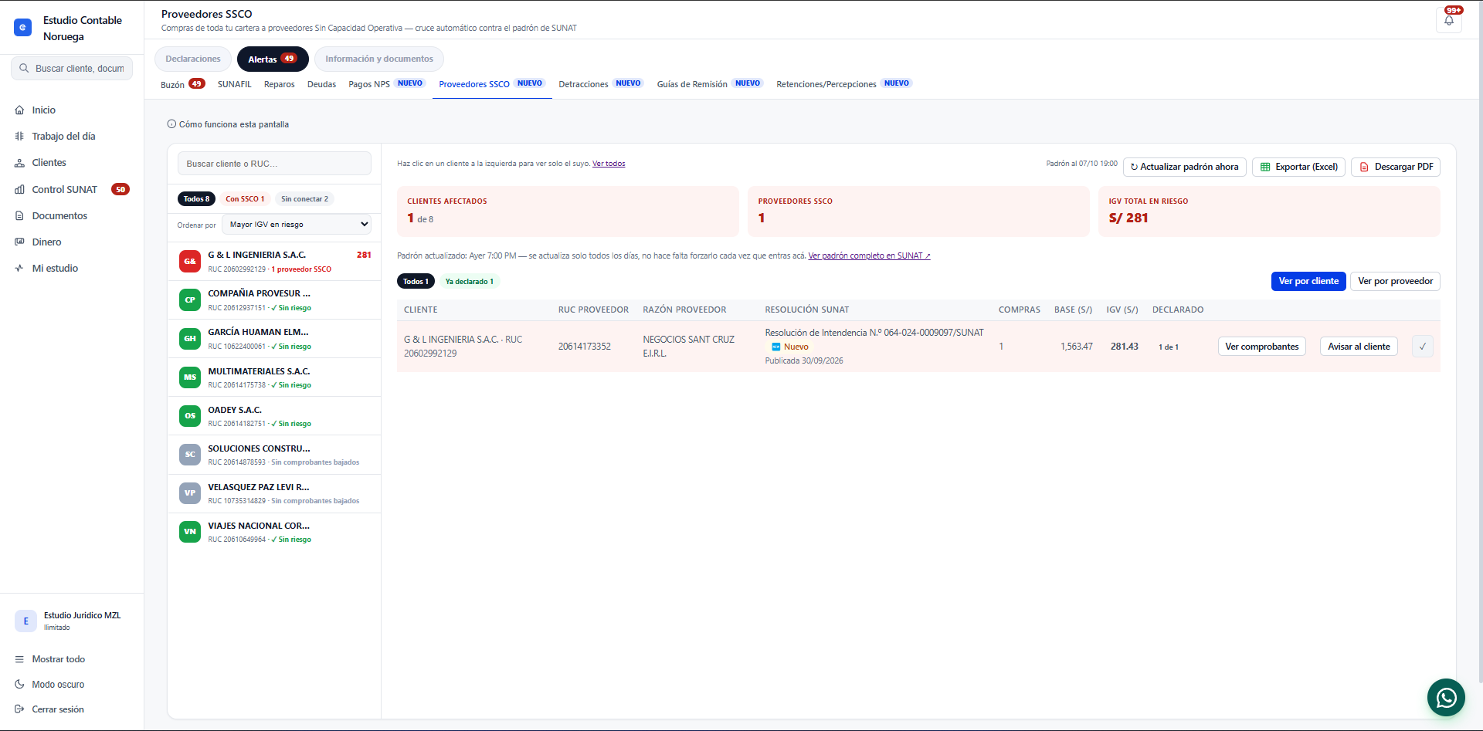Click the G& avatar of G & L INGENIERIA

pyautogui.click(x=190, y=262)
